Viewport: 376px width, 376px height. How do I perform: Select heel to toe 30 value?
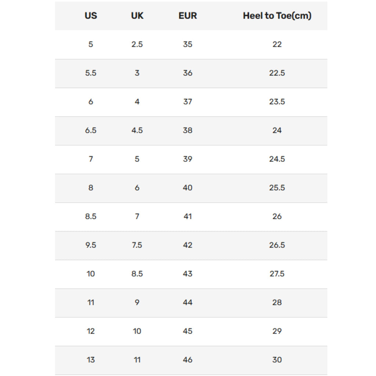tap(277, 359)
